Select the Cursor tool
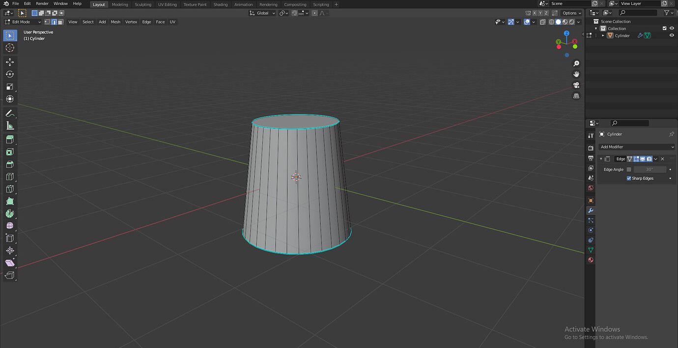 [x=10, y=48]
